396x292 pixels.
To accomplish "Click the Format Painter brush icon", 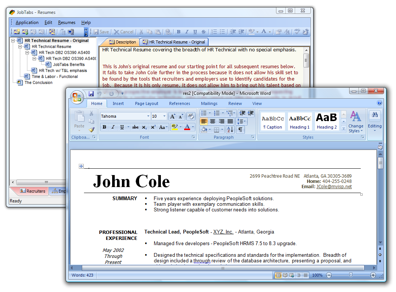I will (91, 130).
